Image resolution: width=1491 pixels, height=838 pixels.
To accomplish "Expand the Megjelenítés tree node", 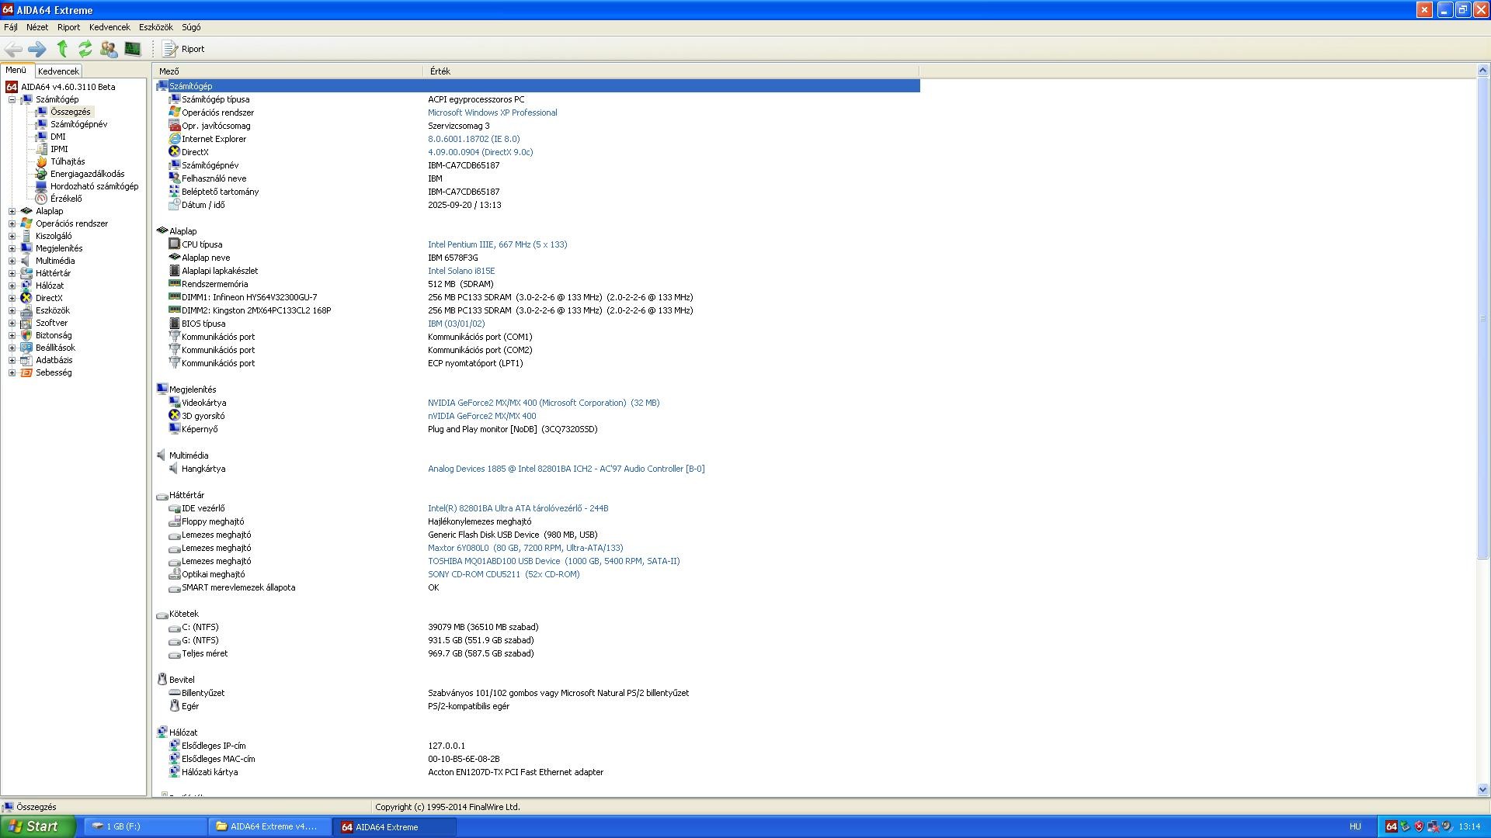I will 12,248.
